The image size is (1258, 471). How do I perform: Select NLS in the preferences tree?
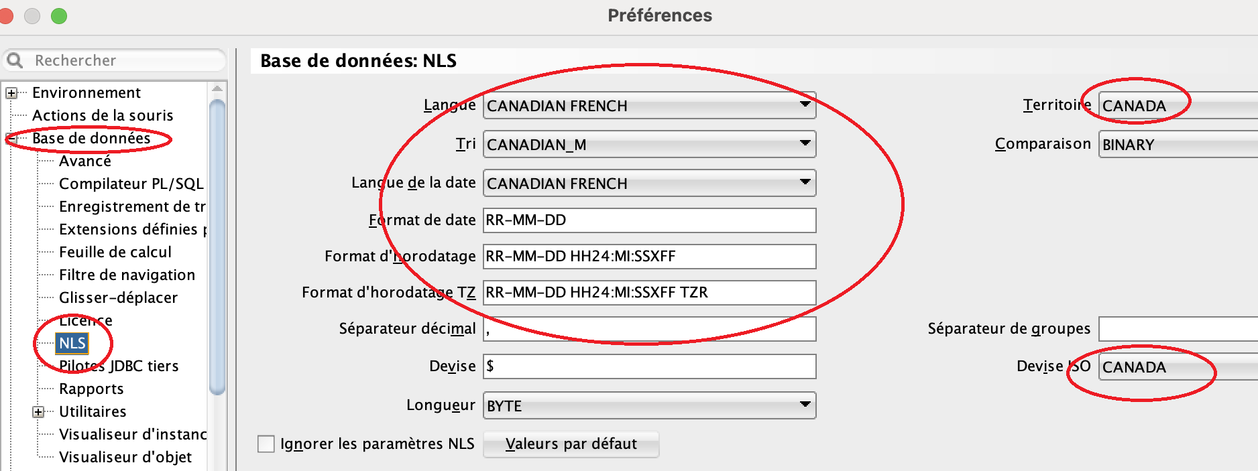click(72, 343)
